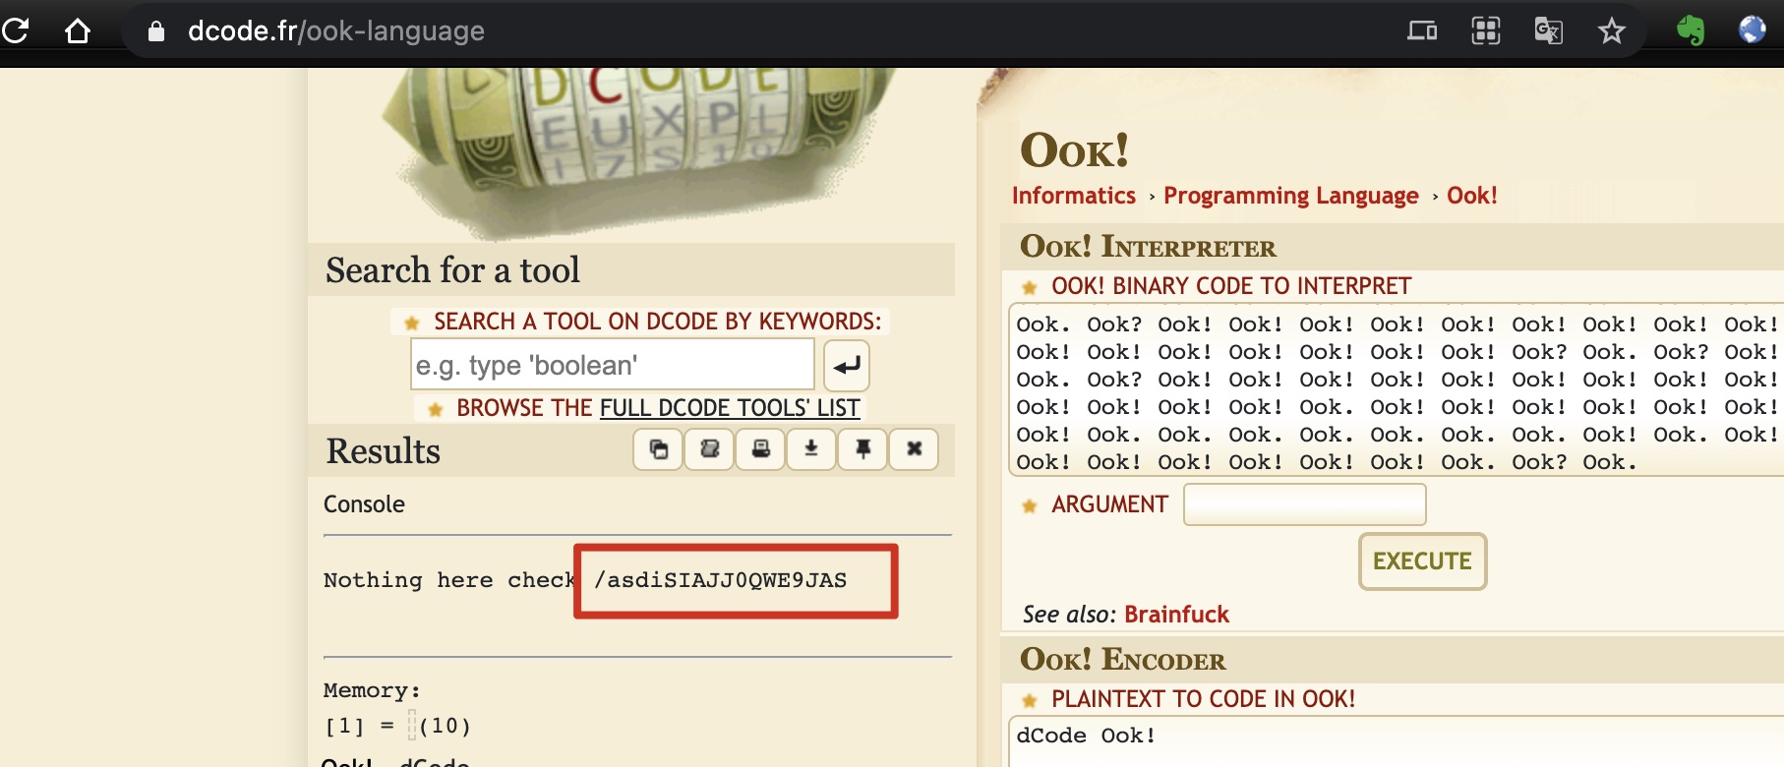Screen dimensions: 1784x767
Task: Click the 'Results' panel heading
Action: tap(383, 450)
